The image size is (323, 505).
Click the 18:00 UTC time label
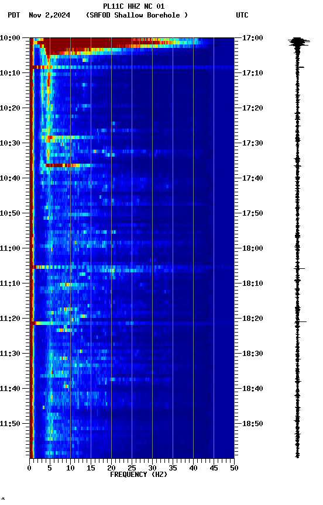253,248
